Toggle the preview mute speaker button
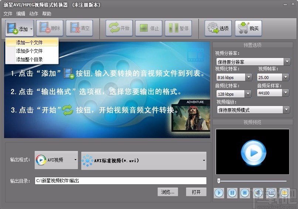The height and width of the screenshot is (209, 298). pos(258,193)
